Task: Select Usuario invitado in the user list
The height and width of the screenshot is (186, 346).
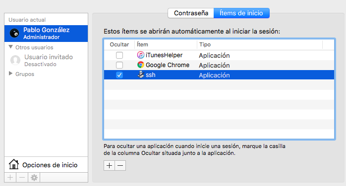Action: pyautogui.click(x=46, y=60)
